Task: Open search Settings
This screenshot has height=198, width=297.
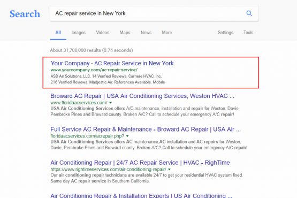Action: coord(225,33)
